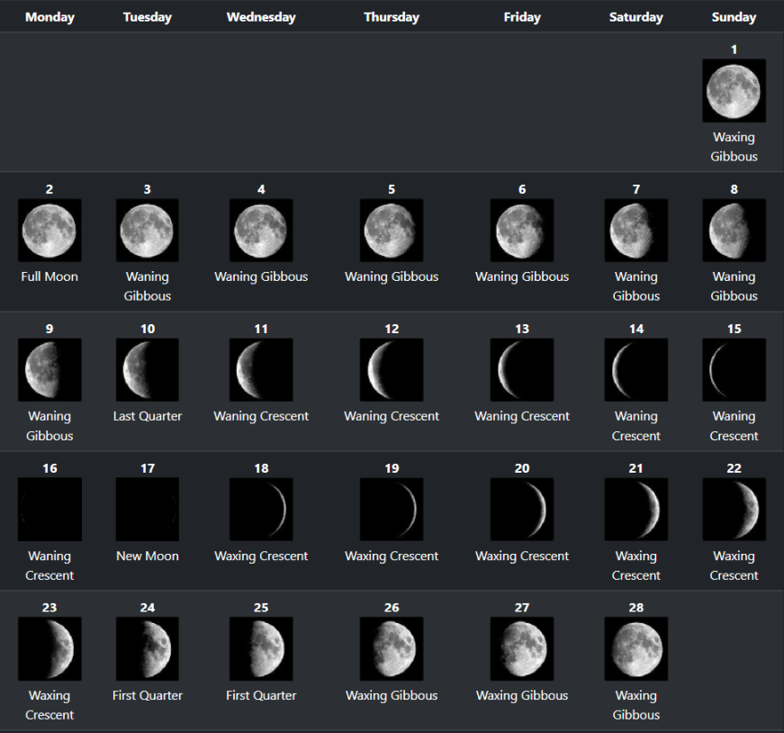
Task: Select the thin crescent moon on day 15
Action: (734, 370)
